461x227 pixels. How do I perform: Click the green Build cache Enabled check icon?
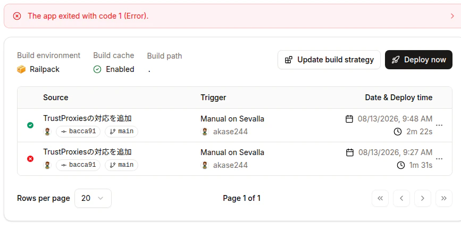pos(97,69)
